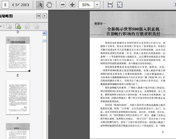Viewport: 176px width, 139px height.
Task: Zoom in with the plus button
Action: coord(72,5)
